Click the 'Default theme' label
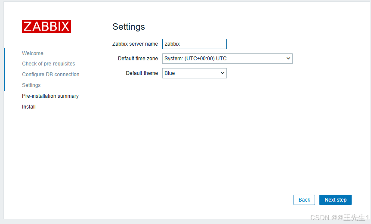 (142, 73)
